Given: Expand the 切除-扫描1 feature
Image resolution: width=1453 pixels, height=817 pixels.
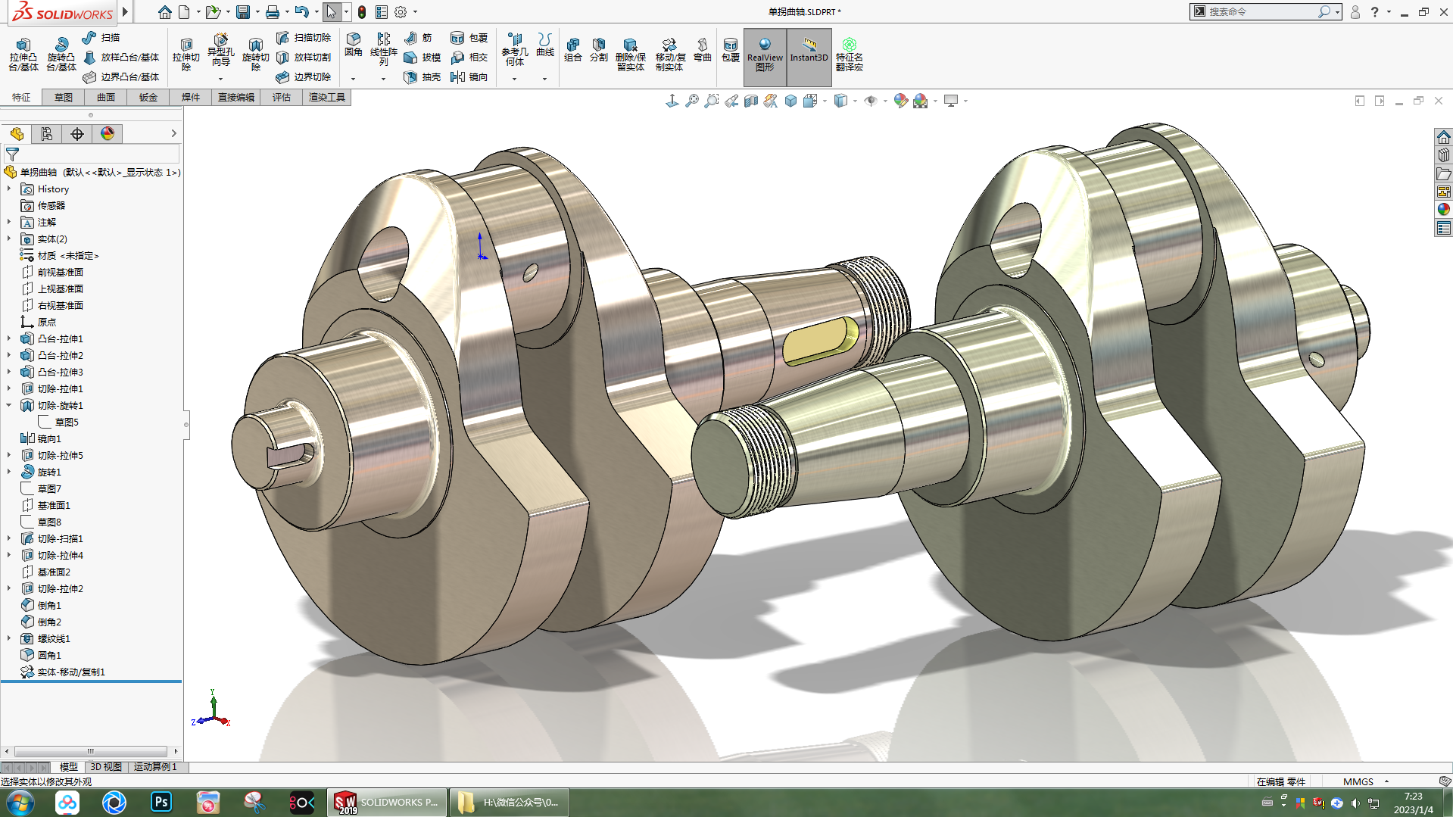Looking at the screenshot, I should (x=9, y=538).
